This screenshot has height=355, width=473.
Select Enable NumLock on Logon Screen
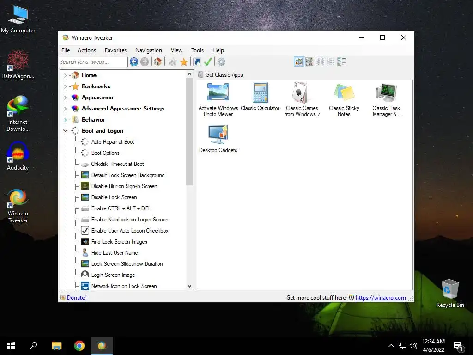(x=130, y=220)
